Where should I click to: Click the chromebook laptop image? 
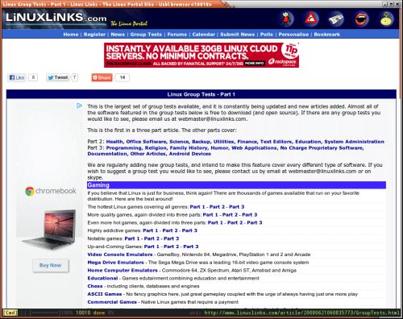49,230
